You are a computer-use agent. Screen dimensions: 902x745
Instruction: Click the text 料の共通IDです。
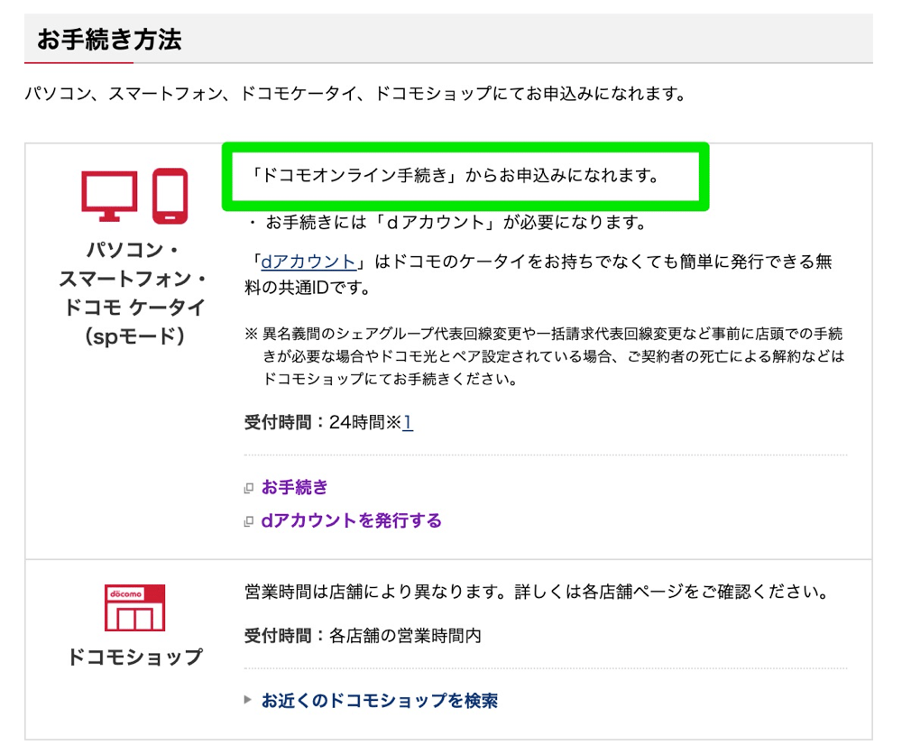click(x=308, y=288)
